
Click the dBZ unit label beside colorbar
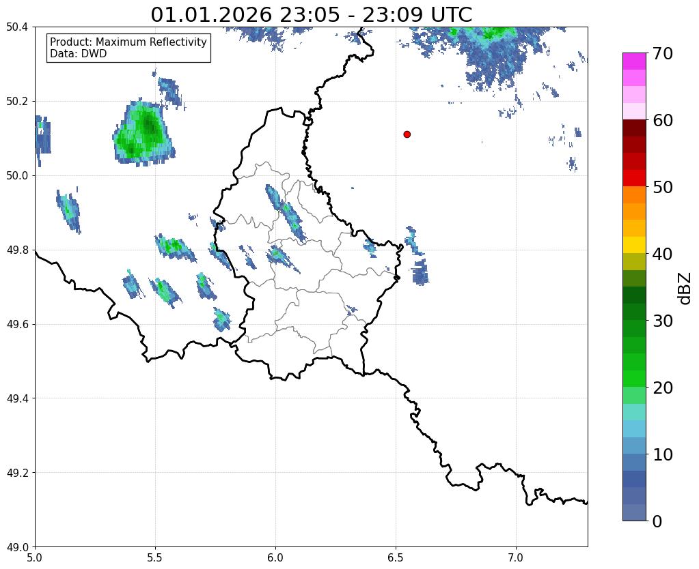click(x=685, y=289)
